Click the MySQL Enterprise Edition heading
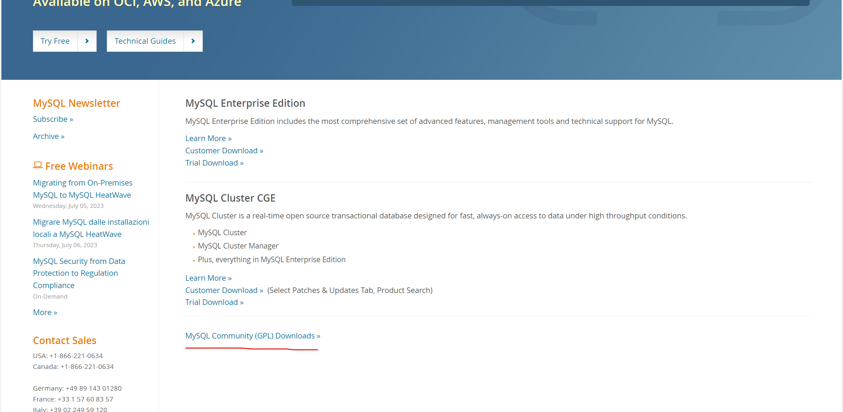Viewport: 843px width, 412px height. (245, 103)
